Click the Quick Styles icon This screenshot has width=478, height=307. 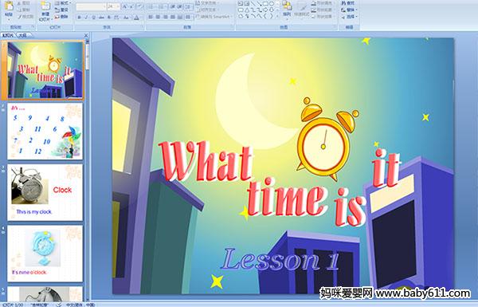(x=302, y=7)
